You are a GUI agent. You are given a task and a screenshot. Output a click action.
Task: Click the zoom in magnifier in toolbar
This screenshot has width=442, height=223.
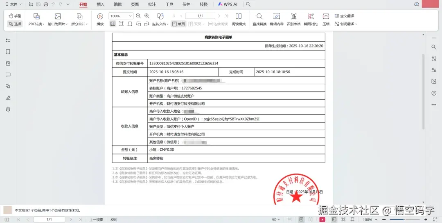click(x=147, y=16)
